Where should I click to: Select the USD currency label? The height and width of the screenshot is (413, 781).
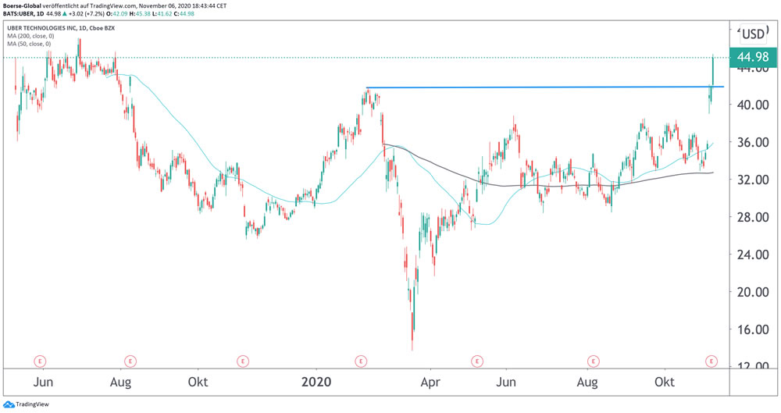tap(753, 34)
